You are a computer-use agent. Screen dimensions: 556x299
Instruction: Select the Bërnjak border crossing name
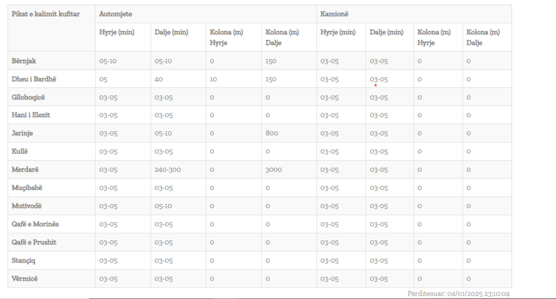coord(24,61)
